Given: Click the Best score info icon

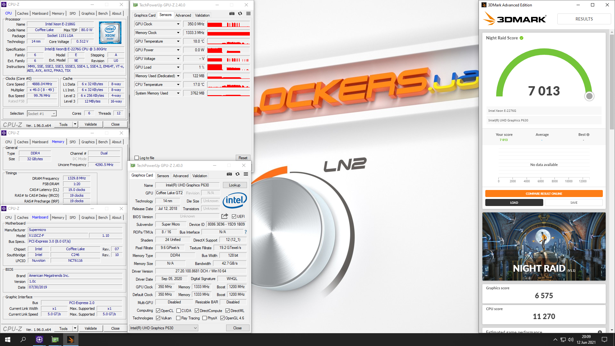Looking at the screenshot, I should click(588, 135).
